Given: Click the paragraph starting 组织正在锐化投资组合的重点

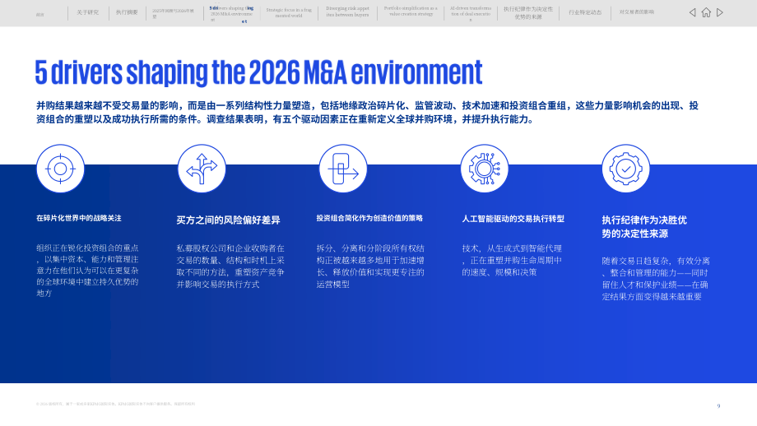Looking at the screenshot, I should [87, 271].
